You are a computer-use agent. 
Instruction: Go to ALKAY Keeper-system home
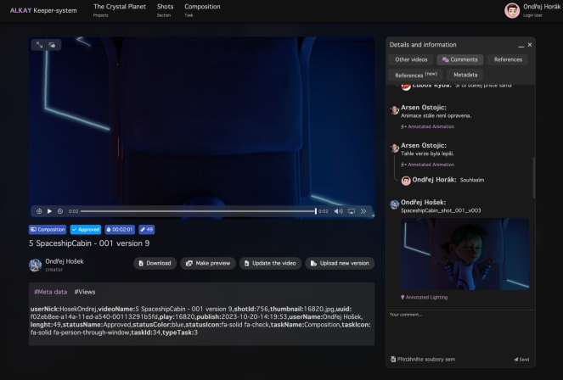(43, 10)
